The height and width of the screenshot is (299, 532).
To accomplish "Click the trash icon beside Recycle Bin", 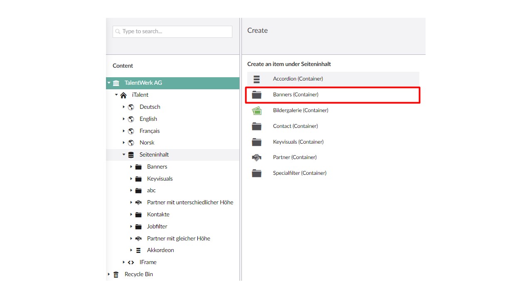I will pos(116,274).
